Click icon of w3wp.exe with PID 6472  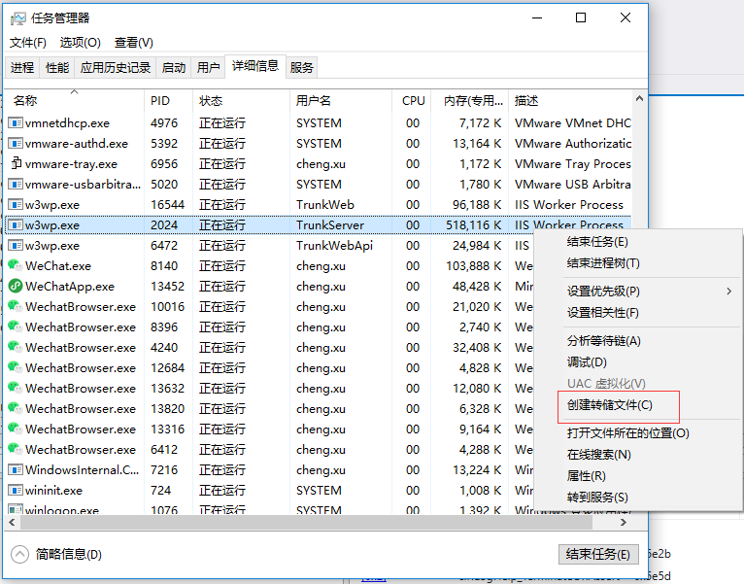click(16, 246)
